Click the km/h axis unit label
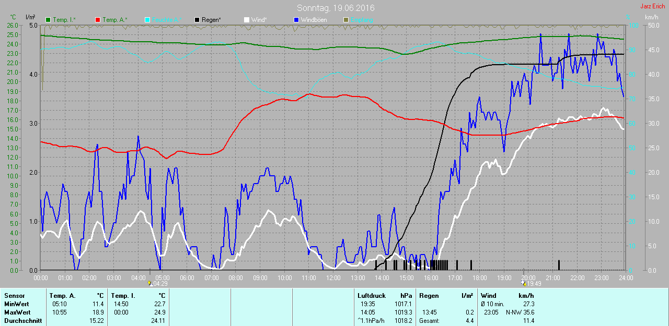The image size is (669, 326). [x=652, y=17]
